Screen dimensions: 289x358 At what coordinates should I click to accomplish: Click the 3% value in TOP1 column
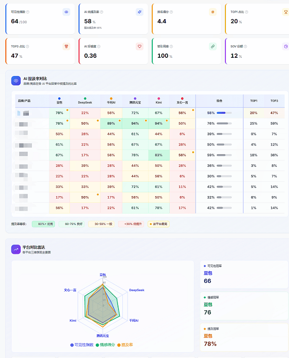[x=254, y=166]
